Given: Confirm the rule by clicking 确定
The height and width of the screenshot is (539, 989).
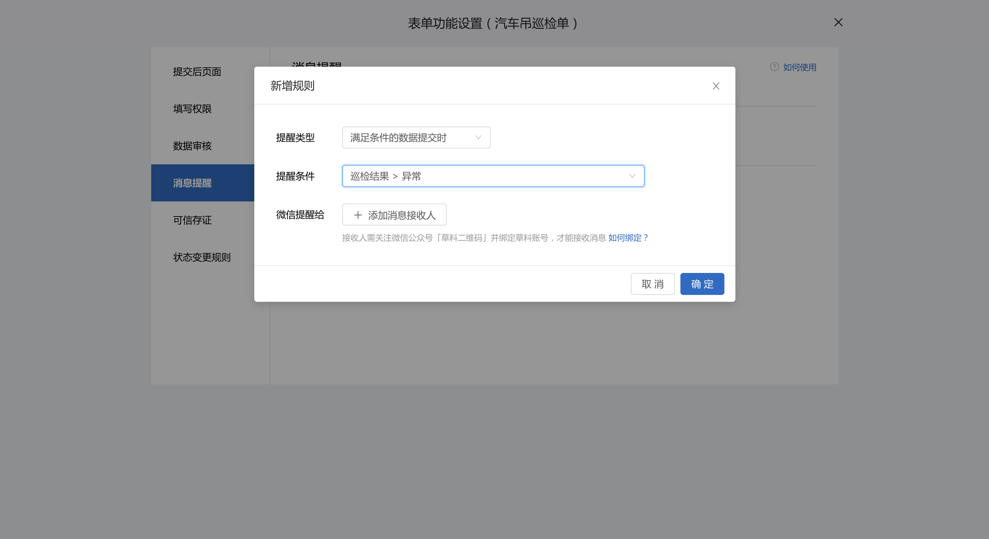Looking at the screenshot, I should [x=702, y=284].
